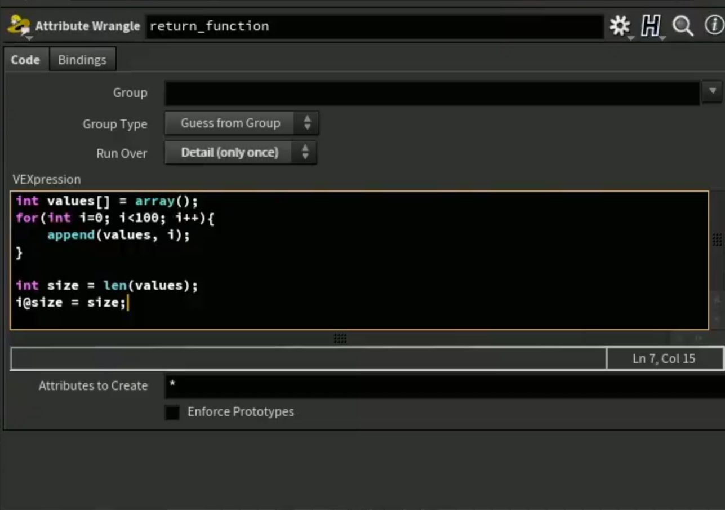725x510 pixels.
Task: Open the Run Over dropdown
Action: click(241, 153)
